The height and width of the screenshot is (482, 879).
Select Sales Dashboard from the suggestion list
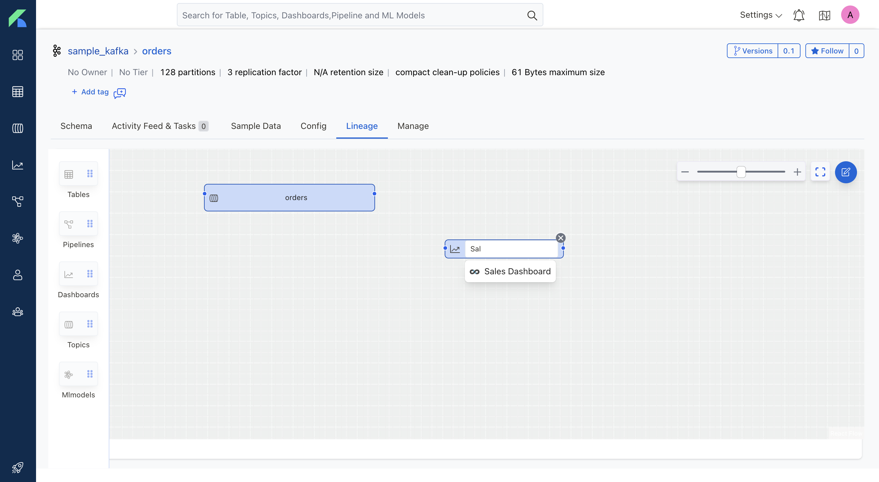pyautogui.click(x=510, y=271)
